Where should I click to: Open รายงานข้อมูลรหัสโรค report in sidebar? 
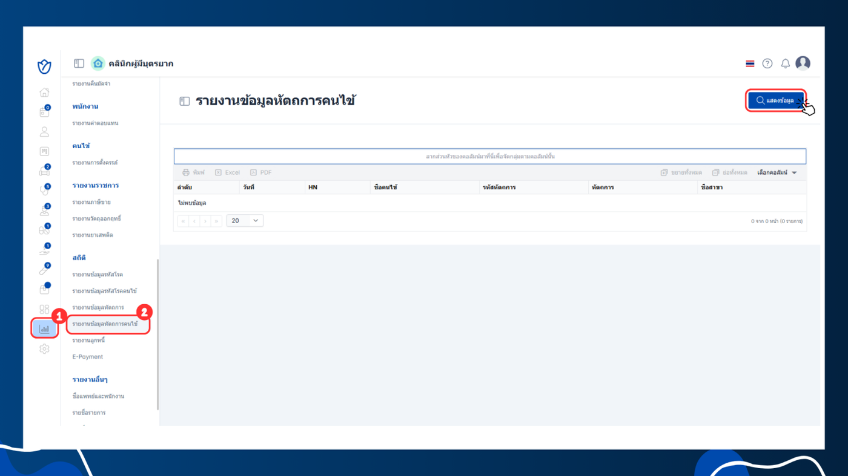click(x=98, y=275)
